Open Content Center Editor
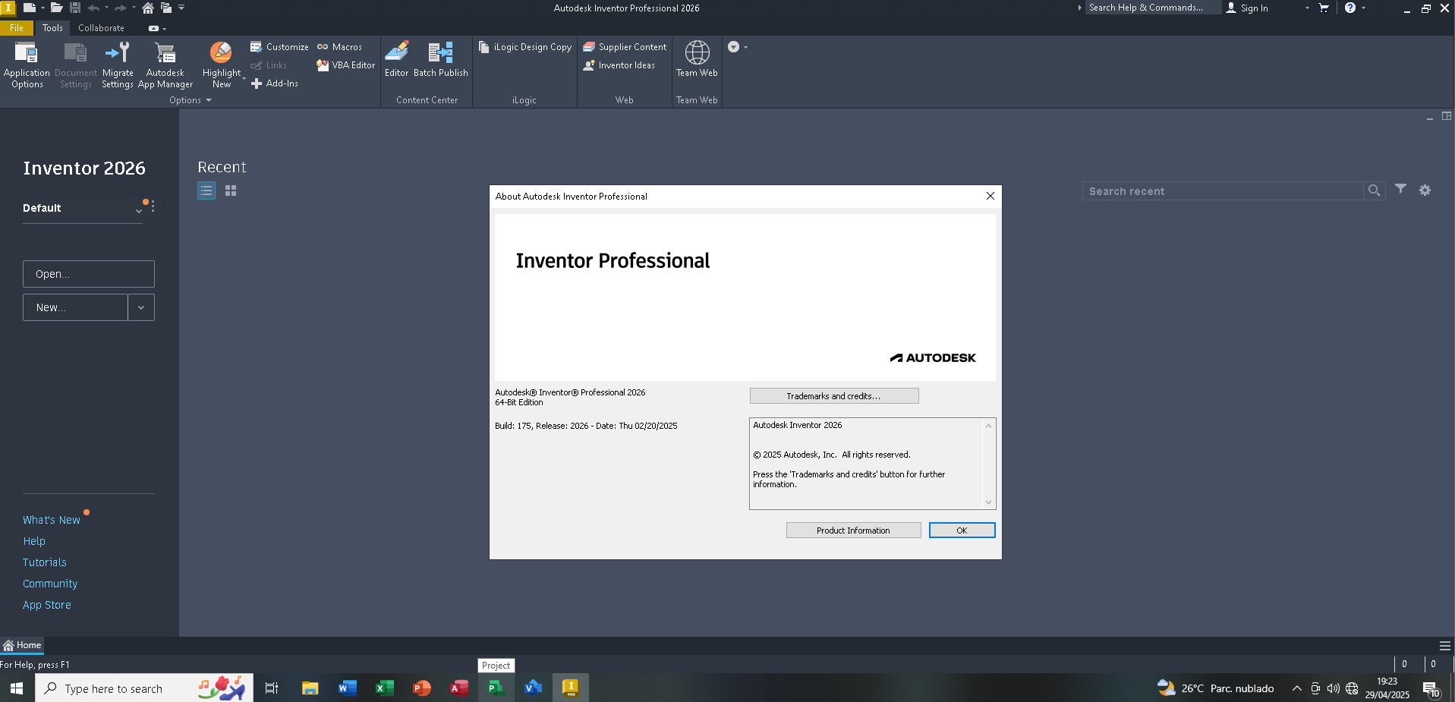This screenshot has width=1455, height=702. 396,59
